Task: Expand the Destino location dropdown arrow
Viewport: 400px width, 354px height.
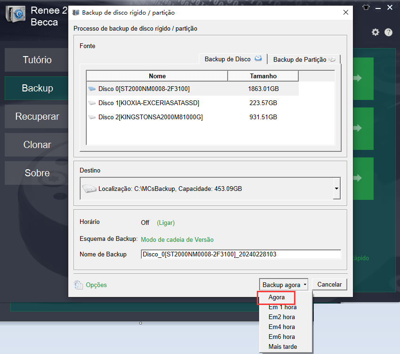Action: click(337, 189)
